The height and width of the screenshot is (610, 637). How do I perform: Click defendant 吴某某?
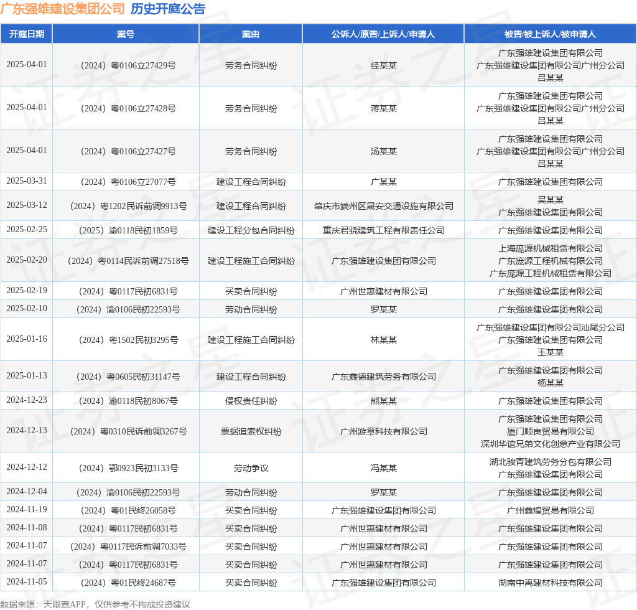pyautogui.click(x=551, y=200)
